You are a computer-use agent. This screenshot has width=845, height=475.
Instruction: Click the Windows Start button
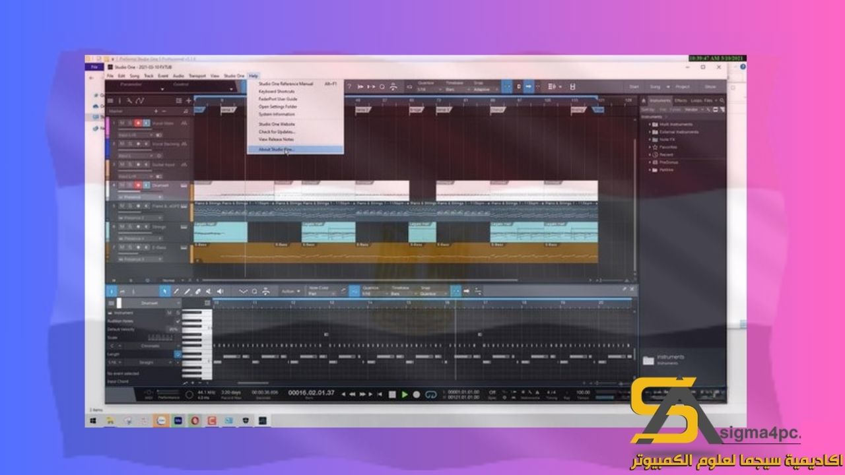pyautogui.click(x=93, y=420)
